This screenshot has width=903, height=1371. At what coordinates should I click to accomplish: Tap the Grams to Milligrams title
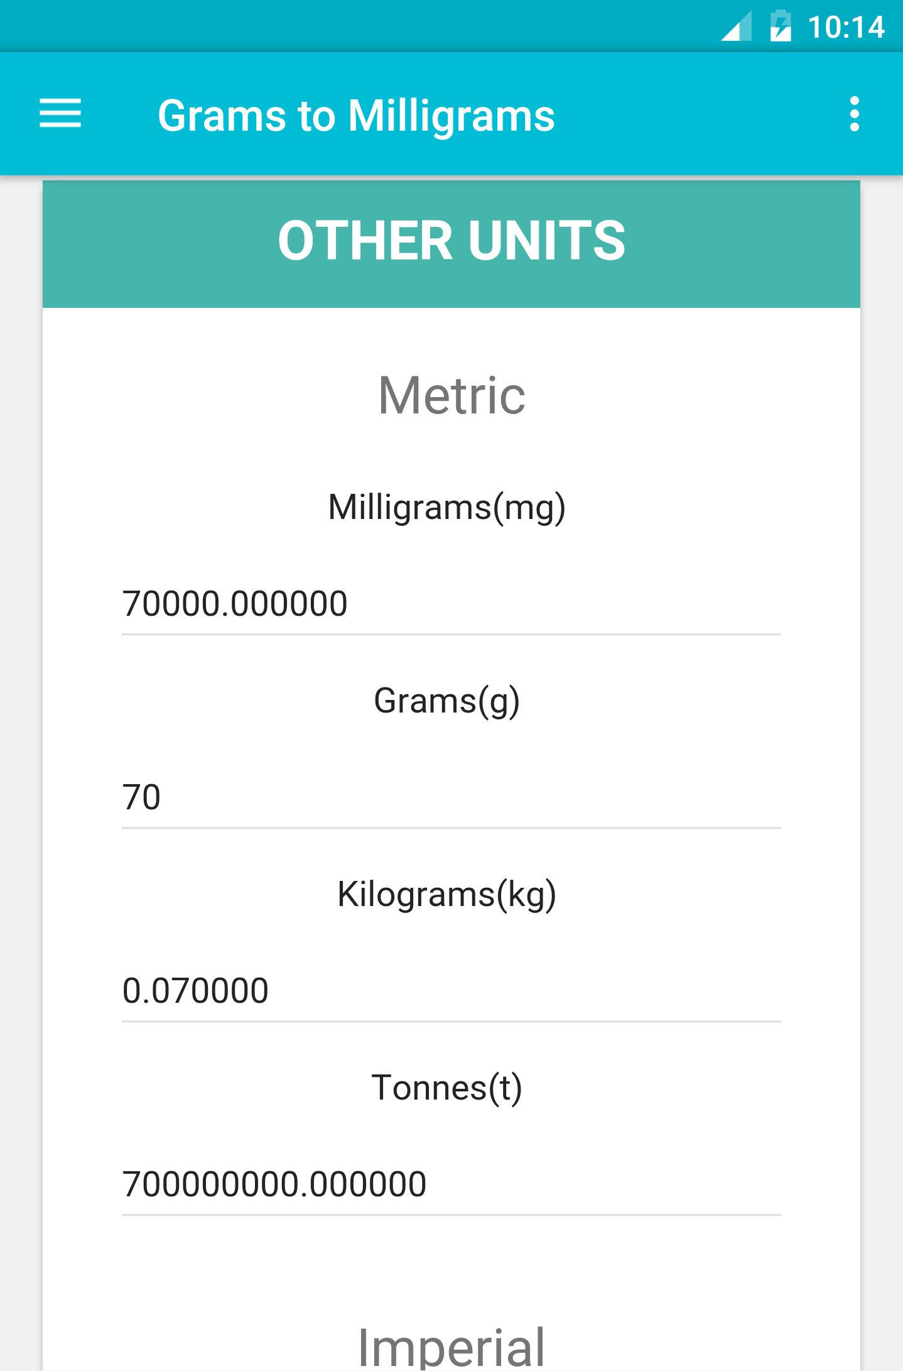356,116
